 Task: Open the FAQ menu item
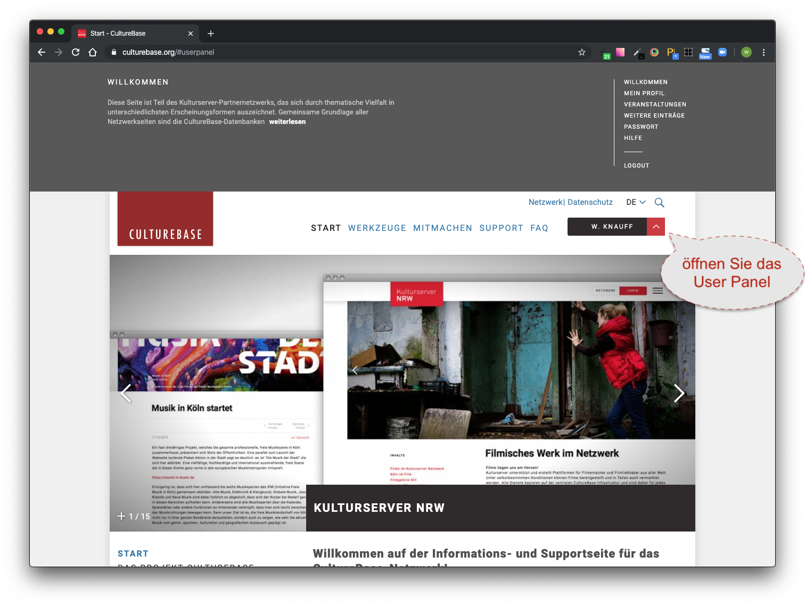tap(539, 228)
